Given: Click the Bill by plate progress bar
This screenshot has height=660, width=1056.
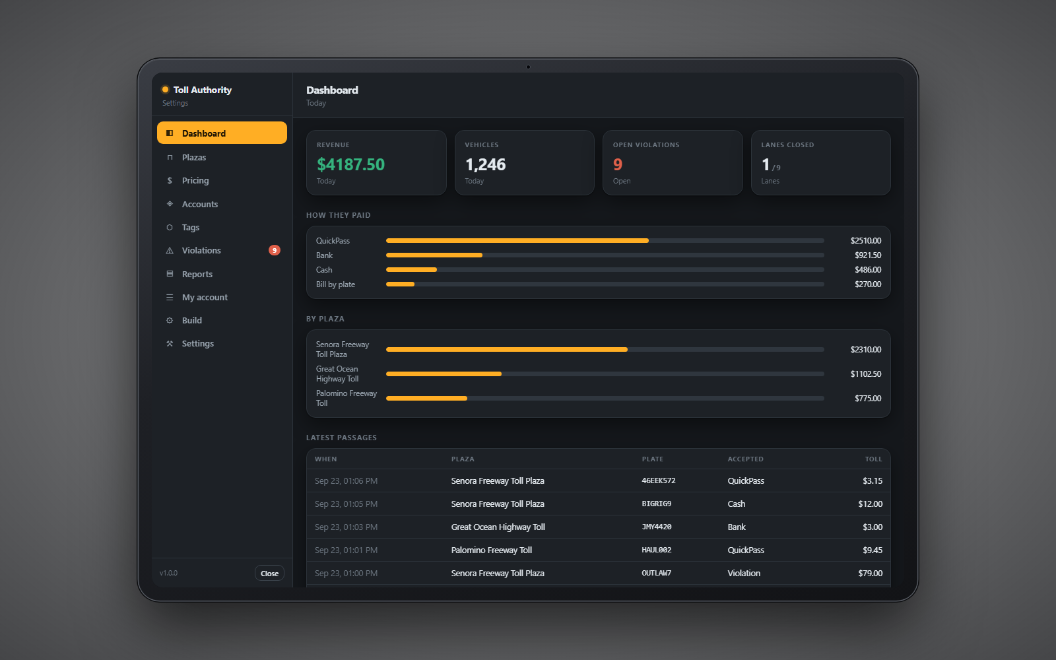Looking at the screenshot, I should click(605, 284).
